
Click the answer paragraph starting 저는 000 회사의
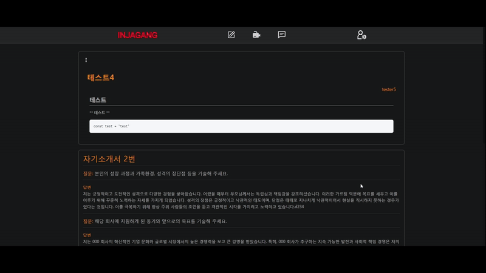click(241, 241)
